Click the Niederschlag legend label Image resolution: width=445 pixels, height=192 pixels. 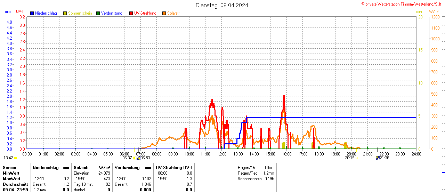(x=46, y=13)
